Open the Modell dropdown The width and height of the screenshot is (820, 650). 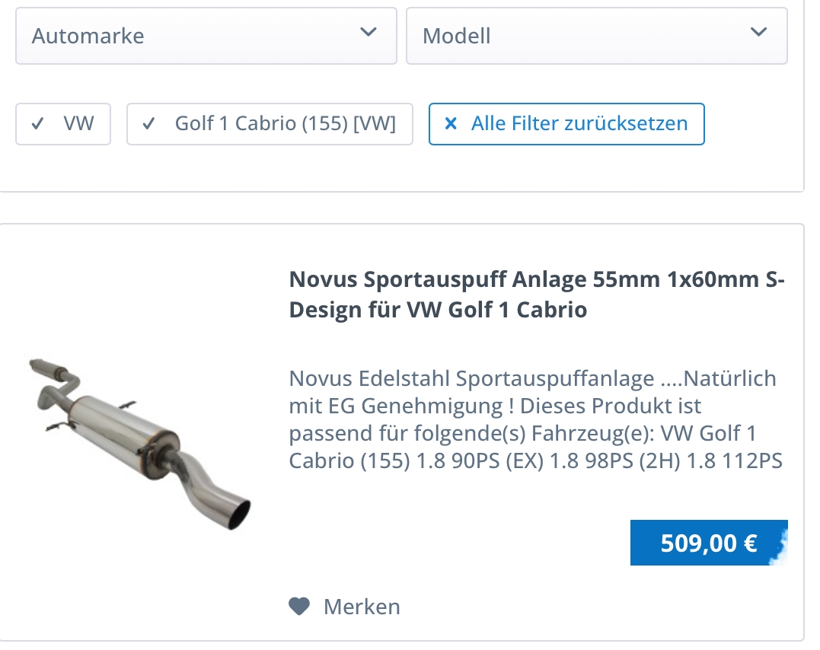[x=597, y=36]
